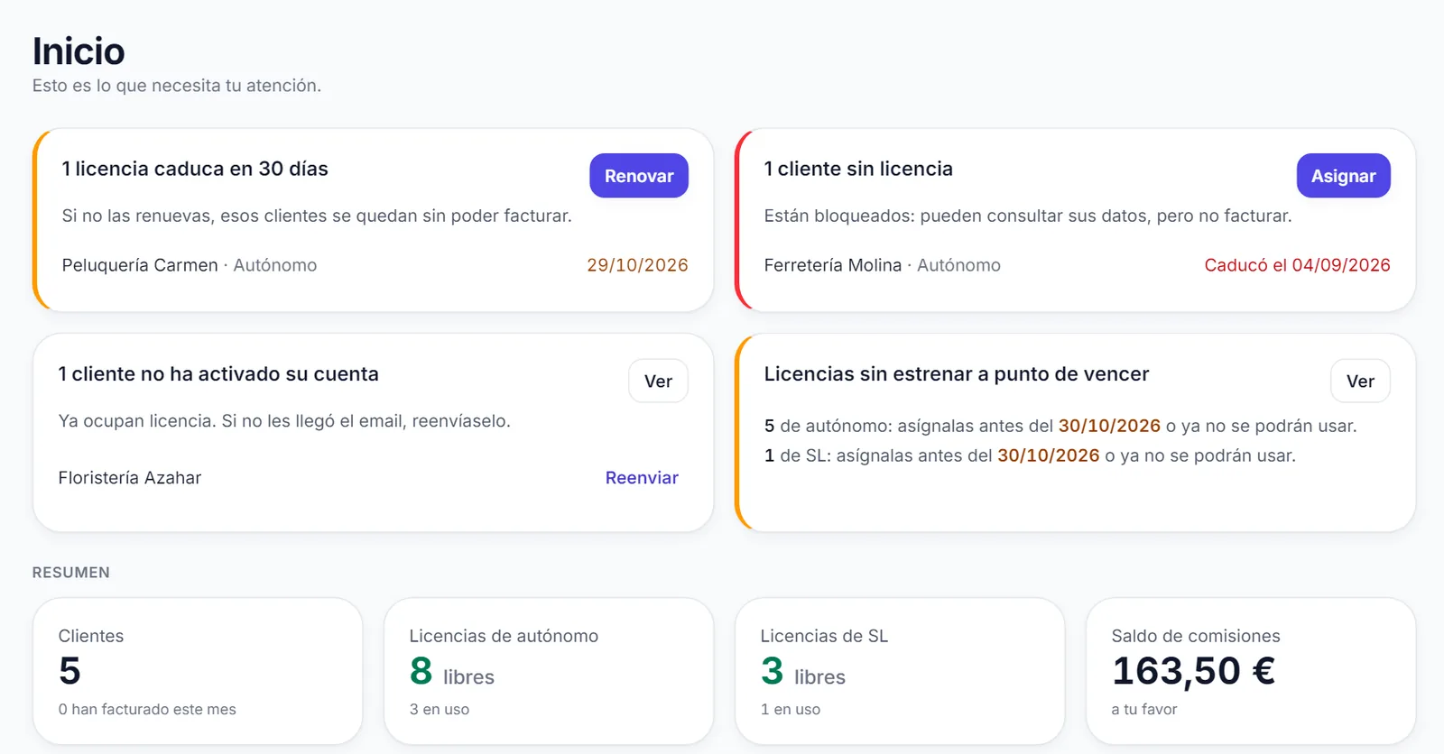The height and width of the screenshot is (754, 1444).
Task: Click the '1 de SL' line
Action: pos(1030,455)
